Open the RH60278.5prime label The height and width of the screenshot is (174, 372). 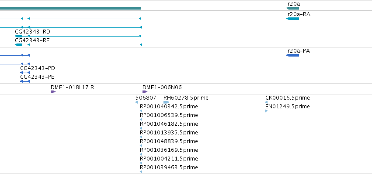coord(186,98)
